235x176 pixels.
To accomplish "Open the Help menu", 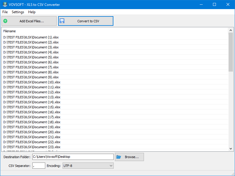I will pyautogui.click(x=32, y=12).
